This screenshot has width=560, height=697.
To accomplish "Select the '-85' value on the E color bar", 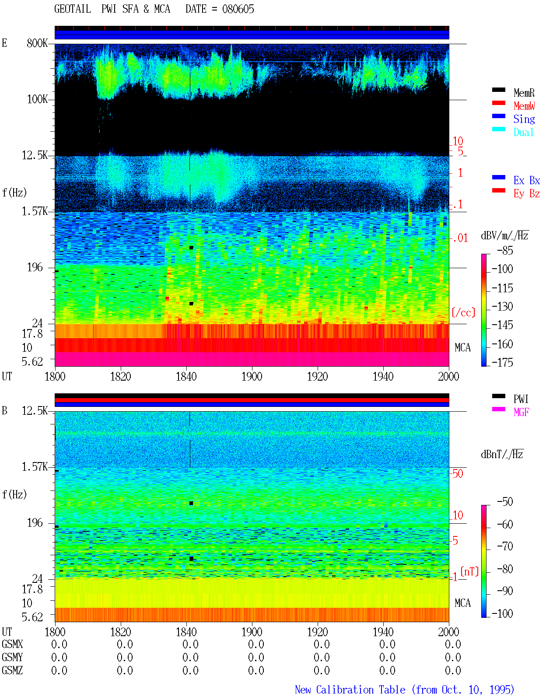I will pyautogui.click(x=505, y=250).
